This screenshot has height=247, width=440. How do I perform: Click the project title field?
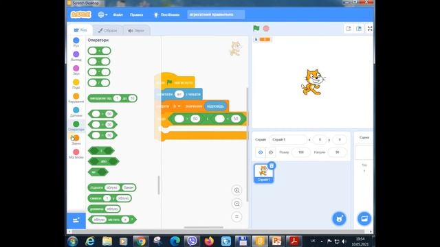[216, 14]
